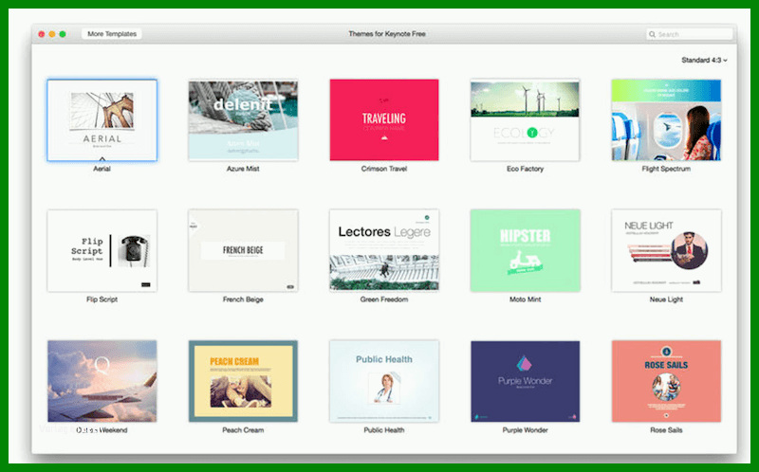Click the Crimson Travel label text
Screen dimensions: 759x472
(x=384, y=169)
